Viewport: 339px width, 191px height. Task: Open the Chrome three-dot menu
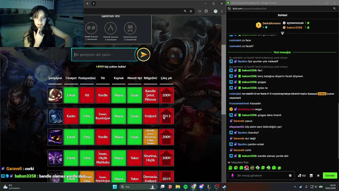(x=222, y=11)
